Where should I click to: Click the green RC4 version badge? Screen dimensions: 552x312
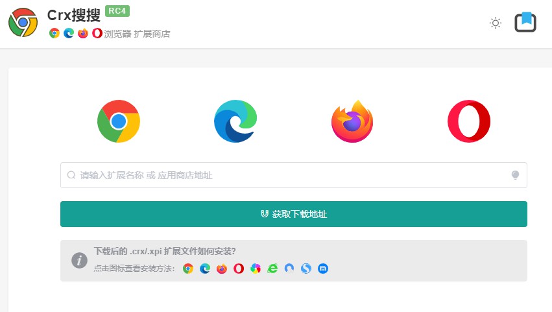pos(117,11)
